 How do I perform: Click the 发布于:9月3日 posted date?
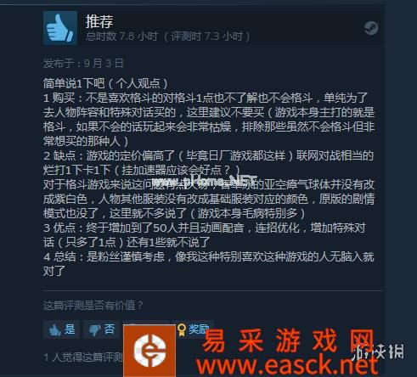click(83, 63)
